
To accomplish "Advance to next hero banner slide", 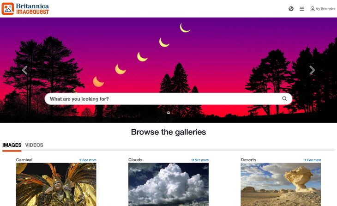I will pyautogui.click(x=312, y=70).
